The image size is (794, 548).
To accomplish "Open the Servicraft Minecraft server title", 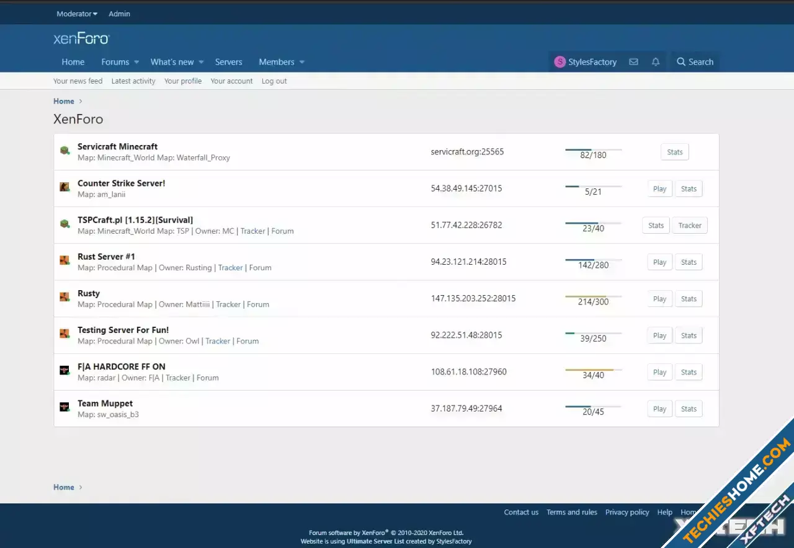I will [117, 146].
